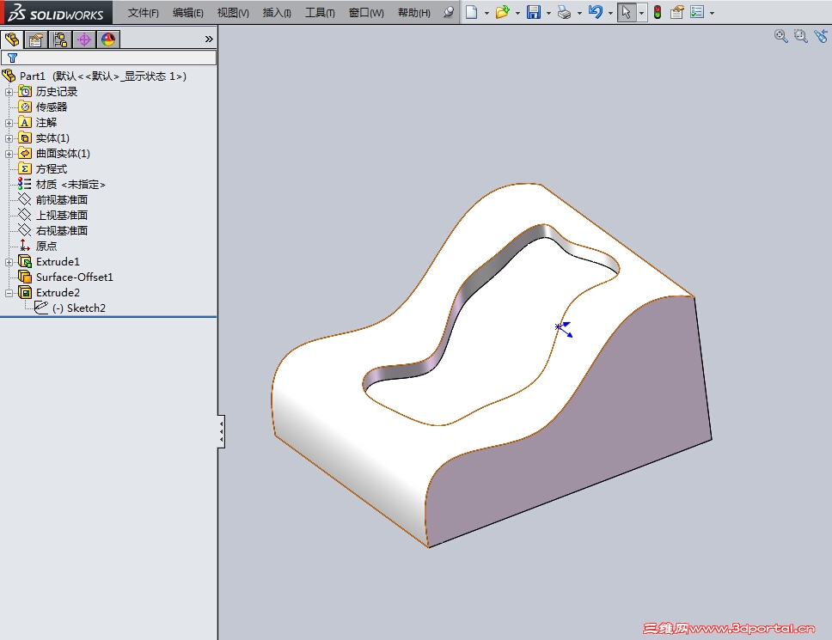This screenshot has width=832, height=640.
Task: Open an existing file with folder icon
Action: (502, 12)
